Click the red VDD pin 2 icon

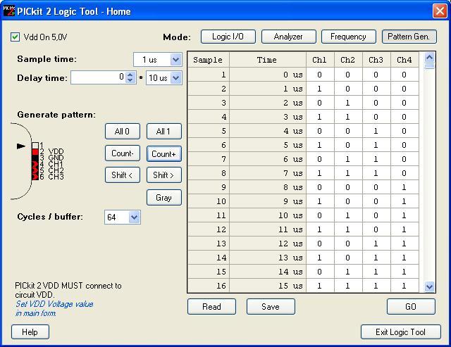click(35, 152)
